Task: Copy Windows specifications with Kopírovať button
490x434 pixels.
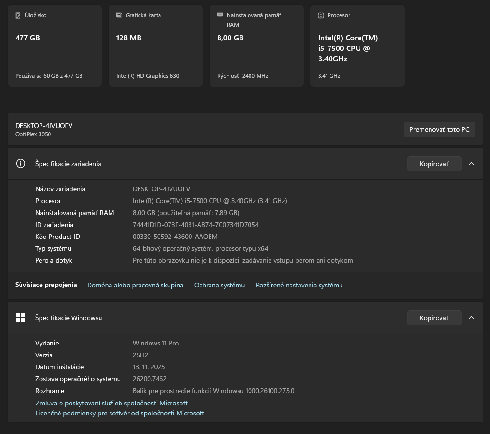Action: (434, 318)
